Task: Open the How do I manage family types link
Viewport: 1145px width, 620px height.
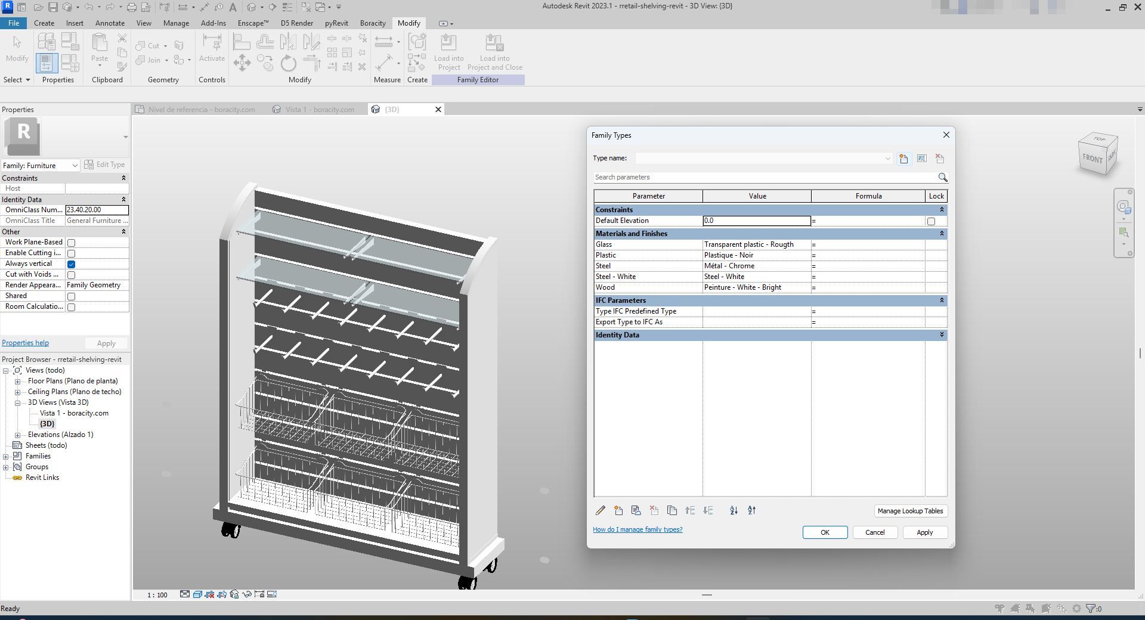Action: pyautogui.click(x=638, y=529)
